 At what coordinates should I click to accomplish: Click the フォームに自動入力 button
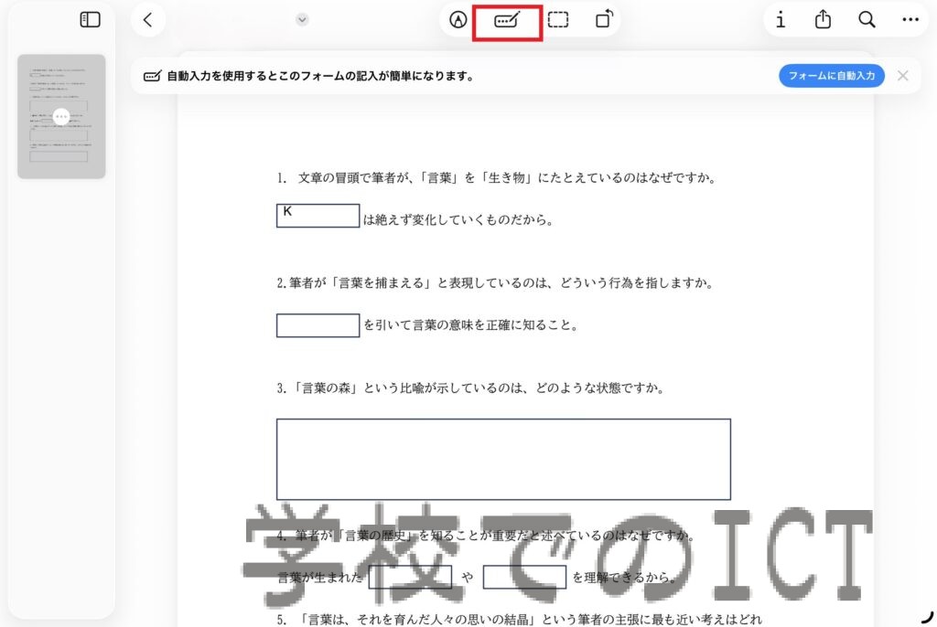pyautogui.click(x=831, y=76)
